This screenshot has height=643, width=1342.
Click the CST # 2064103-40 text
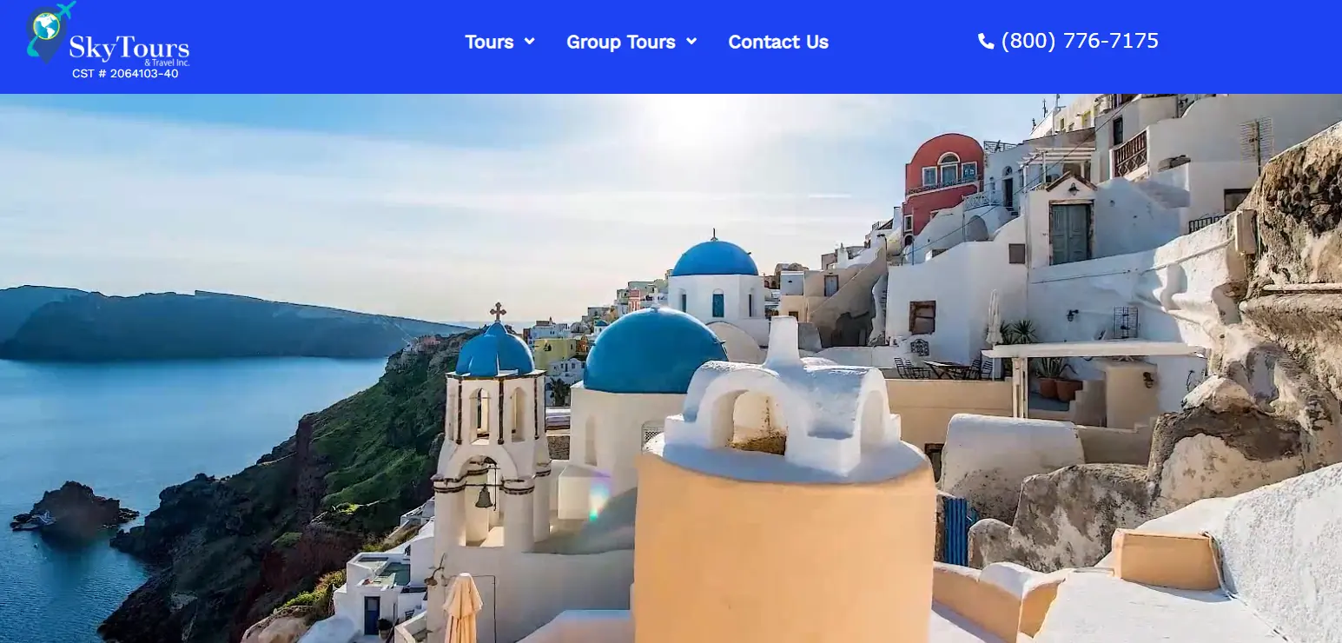tap(125, 74)
